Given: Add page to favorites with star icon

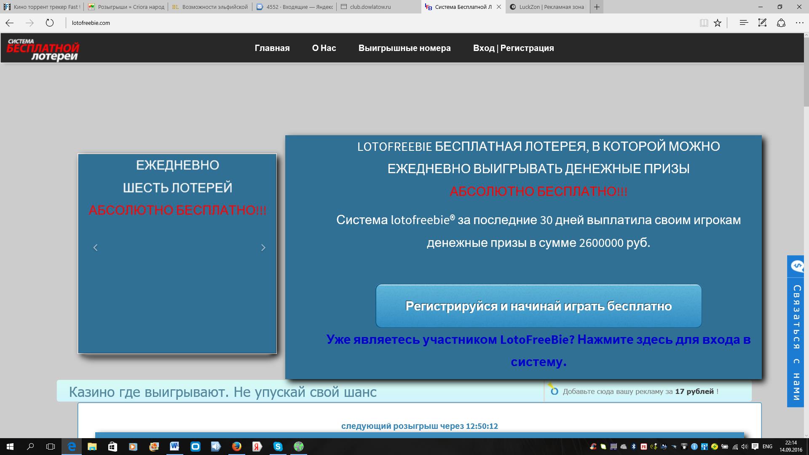Looking at the screenshot, I should tap(718, 23).
